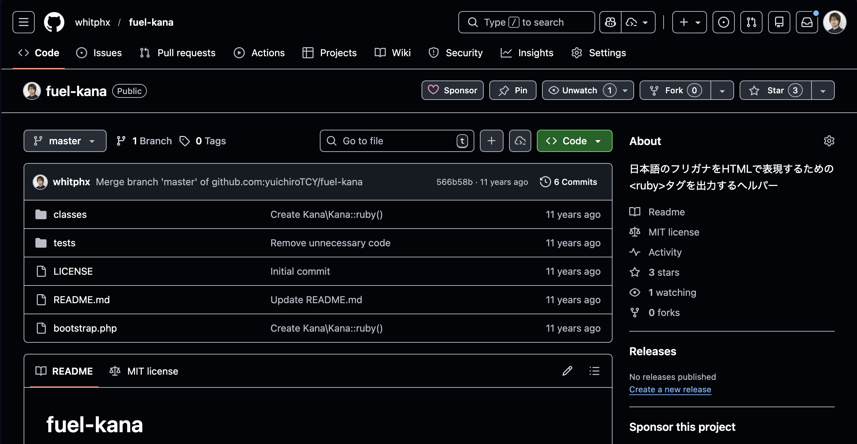Open the README outline list icon

click(594, 371)
